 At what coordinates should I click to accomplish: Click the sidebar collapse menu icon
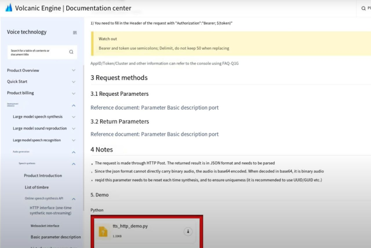[75, 33]
